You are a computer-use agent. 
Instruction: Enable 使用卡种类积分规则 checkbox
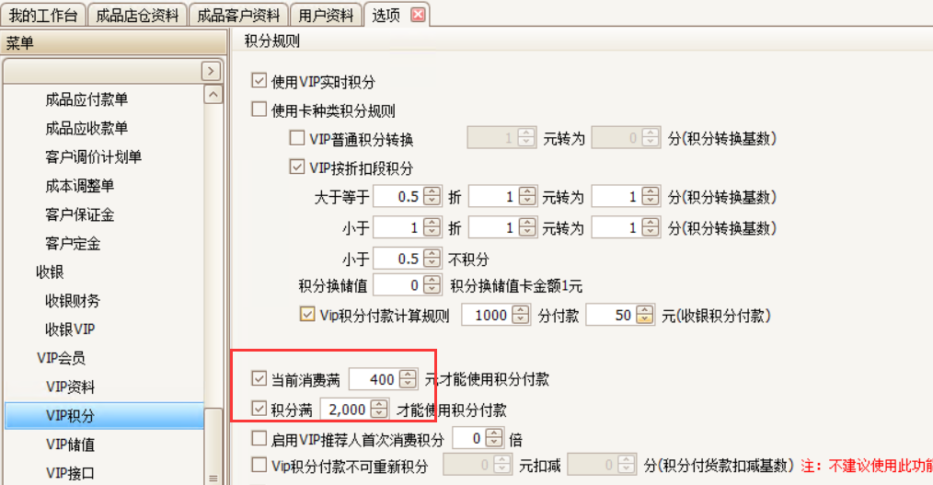[x=259, y=110]
